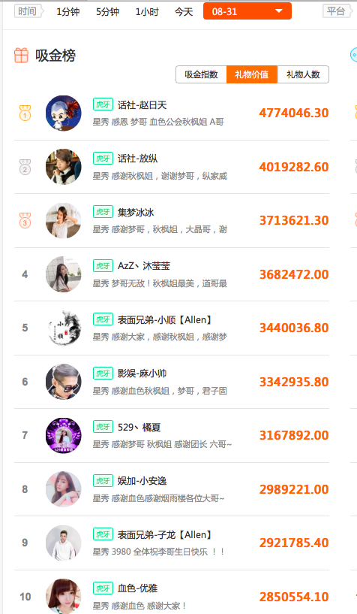Screen dimensions: 357x614
Task: Open 表面兄弟-小顺【Allen】 streamer page
Action: [x=164, y=320]
